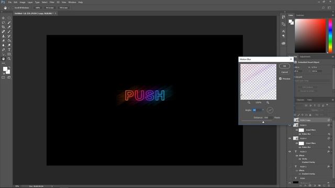Change the screen mode
The height and width of the screenshot is (188, 335).
pos(9,78)
